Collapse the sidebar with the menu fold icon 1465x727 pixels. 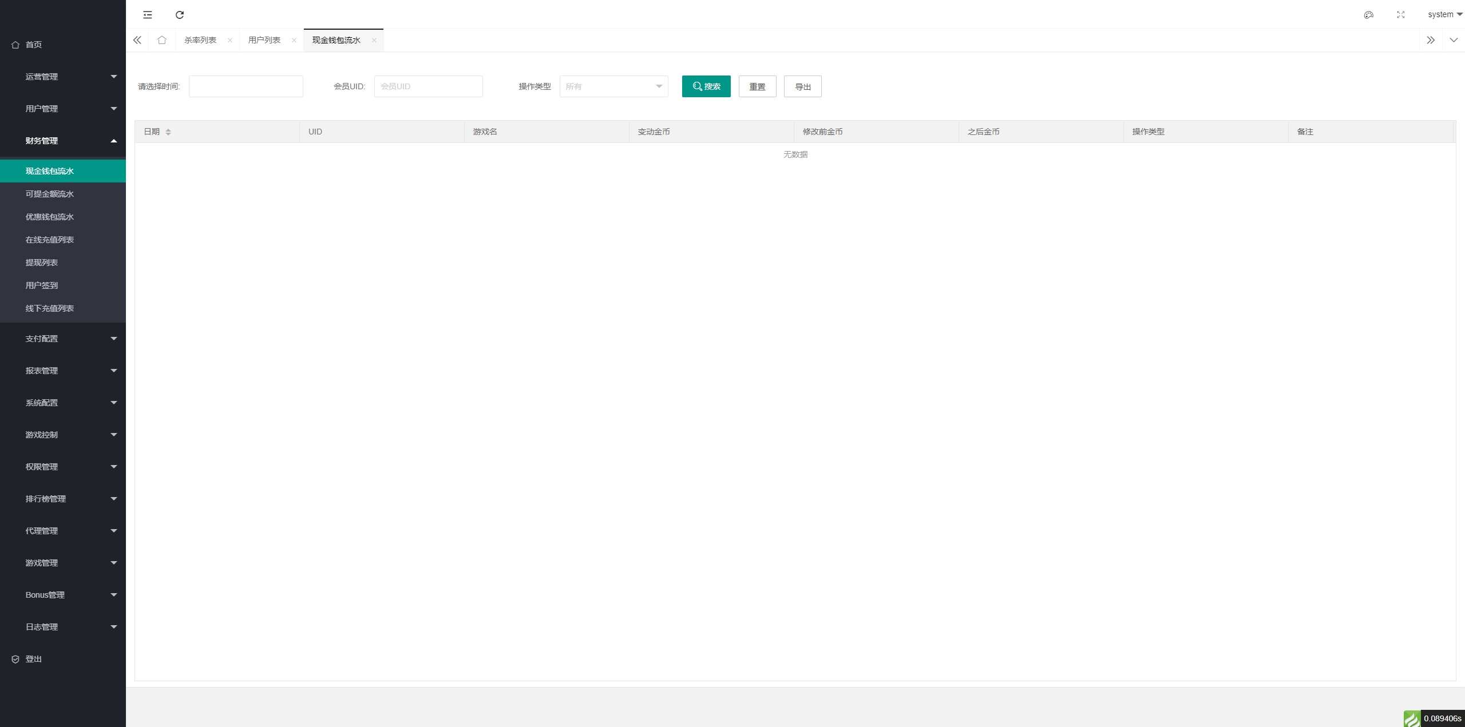[x=148, y=15]
